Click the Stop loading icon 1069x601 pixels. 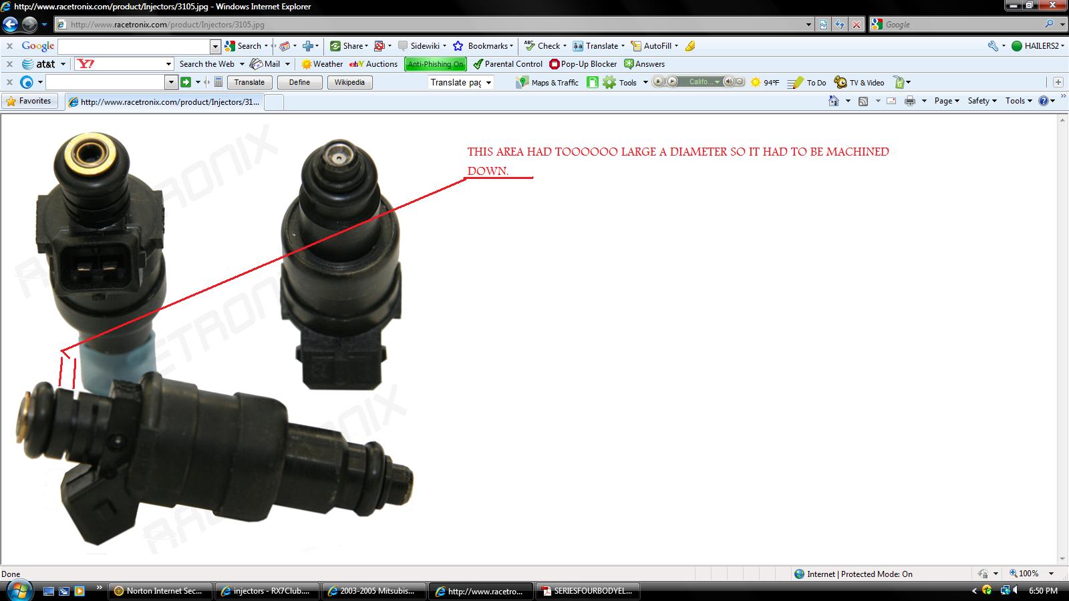pyautogui.click(x=856, y=25)
